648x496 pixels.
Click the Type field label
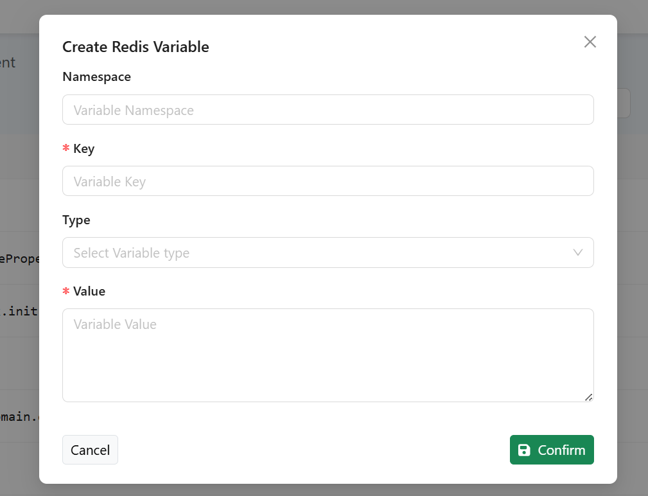click(x=76, y=220)
